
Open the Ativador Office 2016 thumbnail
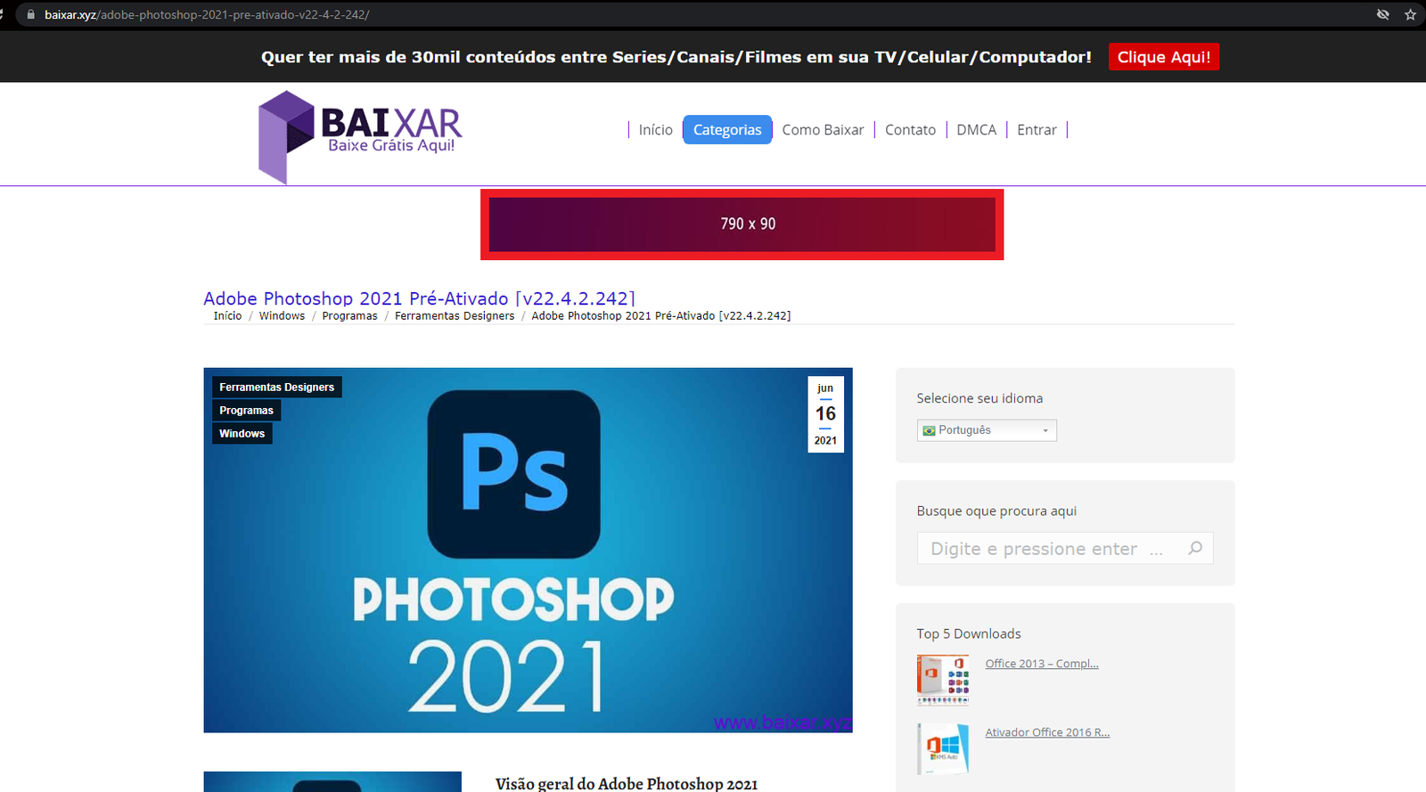click(942, 748)
